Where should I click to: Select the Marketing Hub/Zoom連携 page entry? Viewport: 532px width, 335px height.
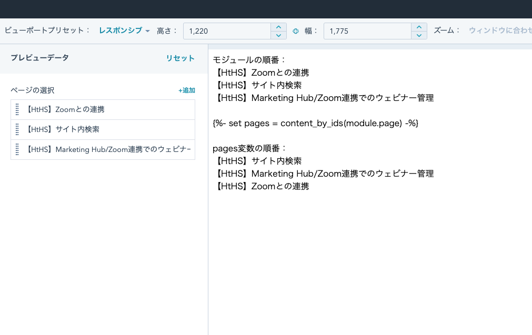pyautogui.click(x=108, y=149)
